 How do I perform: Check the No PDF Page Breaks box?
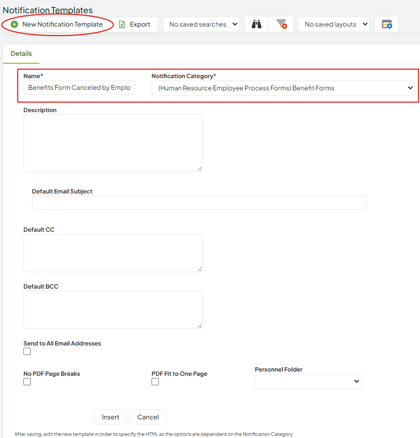pyautogui.click(x=27, y=382)
